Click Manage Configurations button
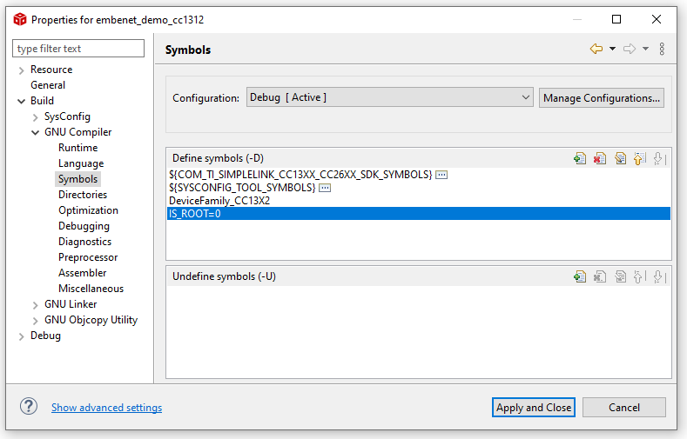 coord(602,98)
